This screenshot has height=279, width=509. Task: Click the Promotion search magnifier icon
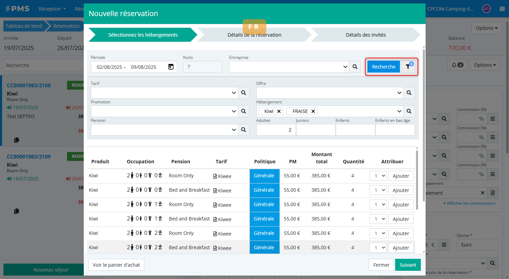243,111
